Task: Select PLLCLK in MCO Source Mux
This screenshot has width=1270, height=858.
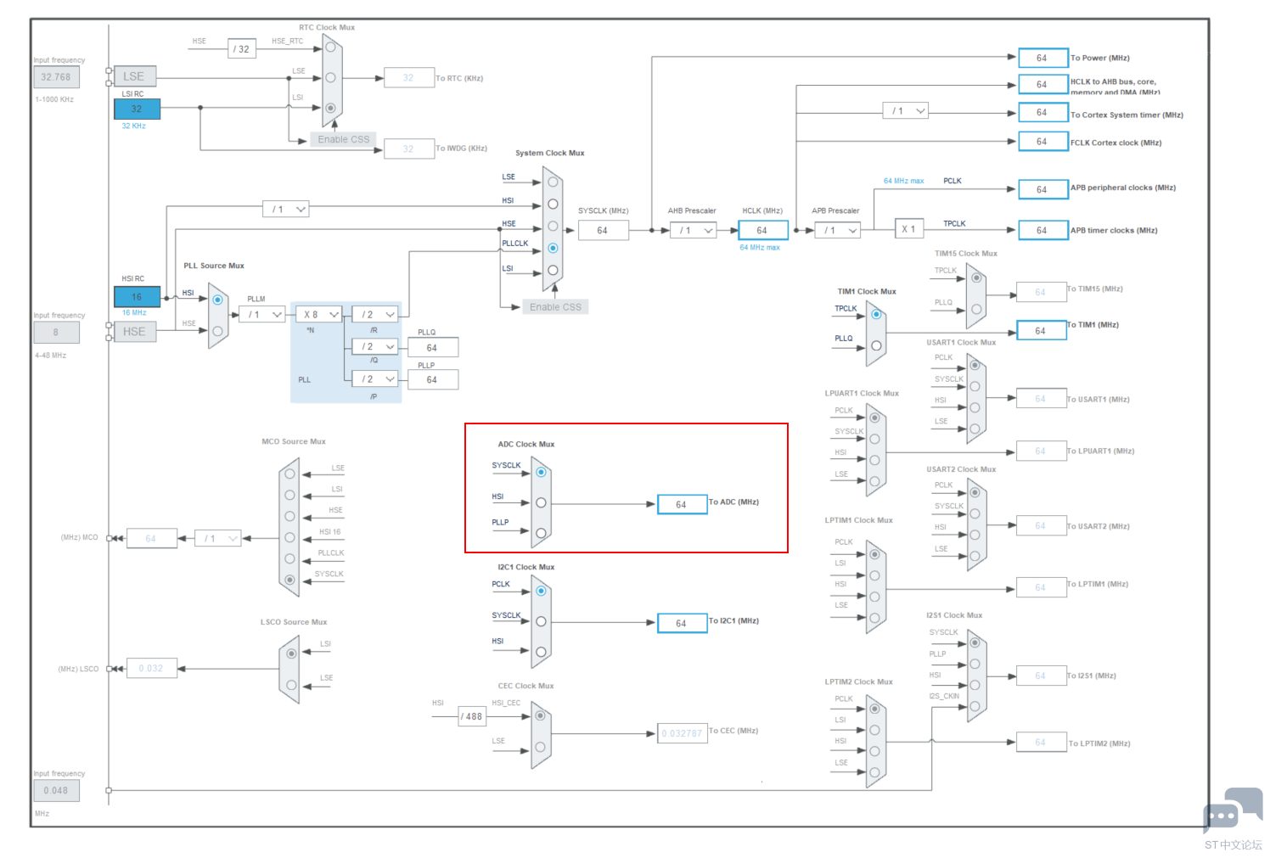Action: [x=289, y=558]
